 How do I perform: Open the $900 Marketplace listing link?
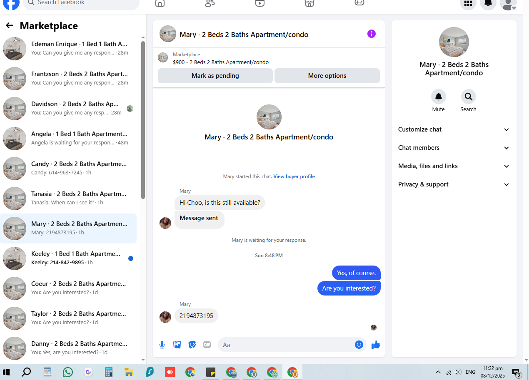click(x=221, y=62)
